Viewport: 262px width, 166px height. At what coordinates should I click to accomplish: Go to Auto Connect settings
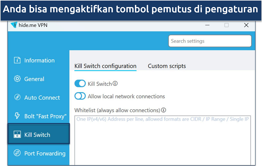[42, 97]
